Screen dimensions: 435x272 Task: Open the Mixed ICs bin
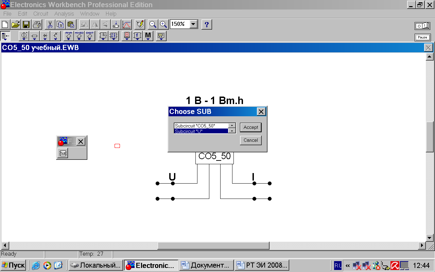click(x=79, y=36)
